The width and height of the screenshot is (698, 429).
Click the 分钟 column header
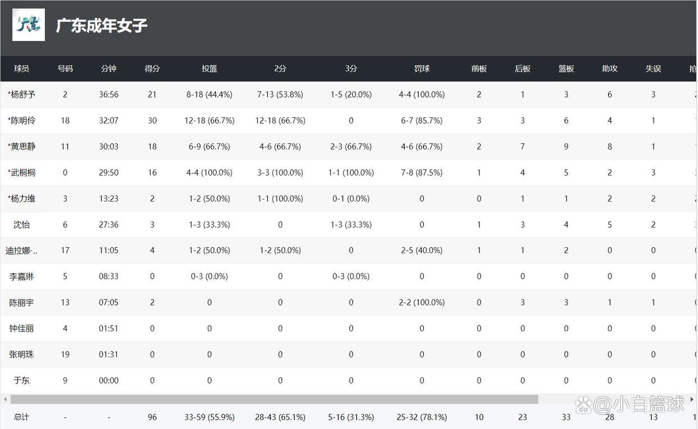click(108, 69)
